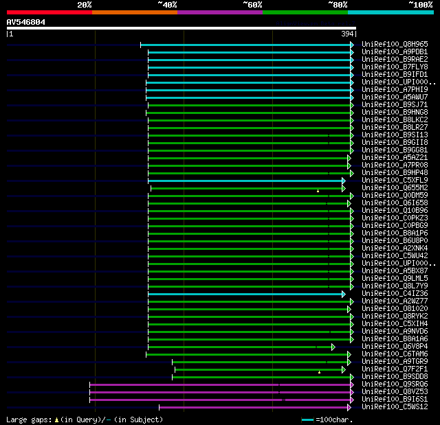Open the UniRef100_B8LKC2 entry
The height and width of the screenshot is (425, 440).
pos(395,120)
